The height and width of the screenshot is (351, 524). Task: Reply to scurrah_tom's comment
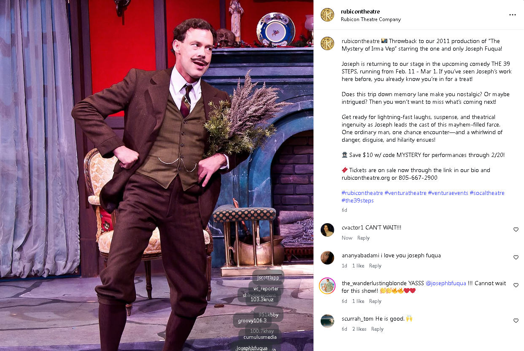coord(377,329)
